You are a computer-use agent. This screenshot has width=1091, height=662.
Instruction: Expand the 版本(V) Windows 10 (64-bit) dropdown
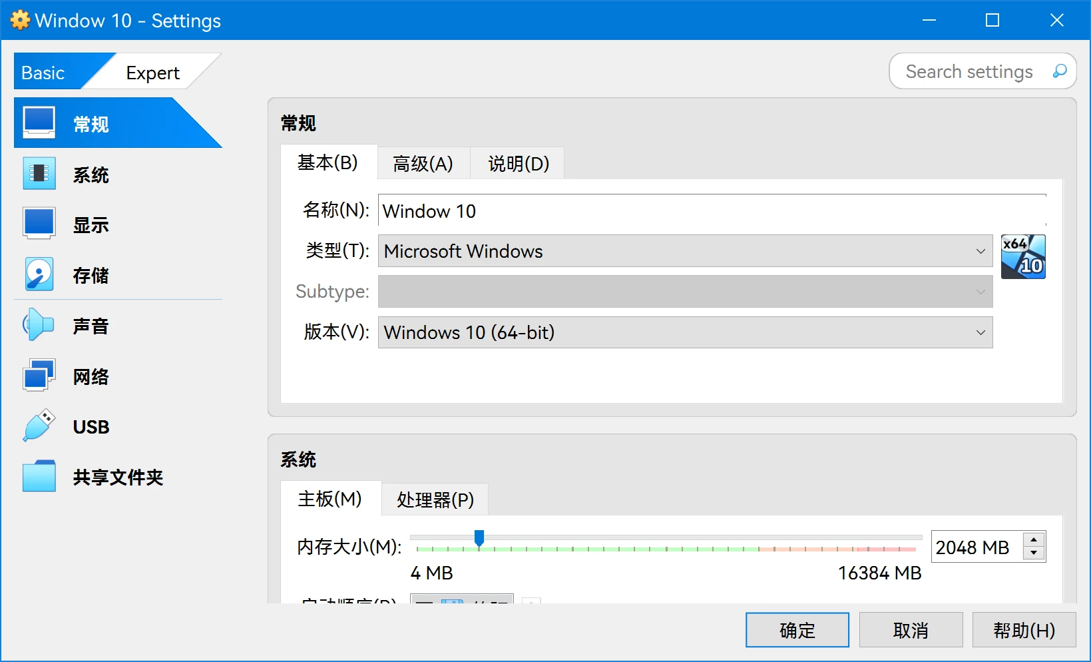pos(685,332)
